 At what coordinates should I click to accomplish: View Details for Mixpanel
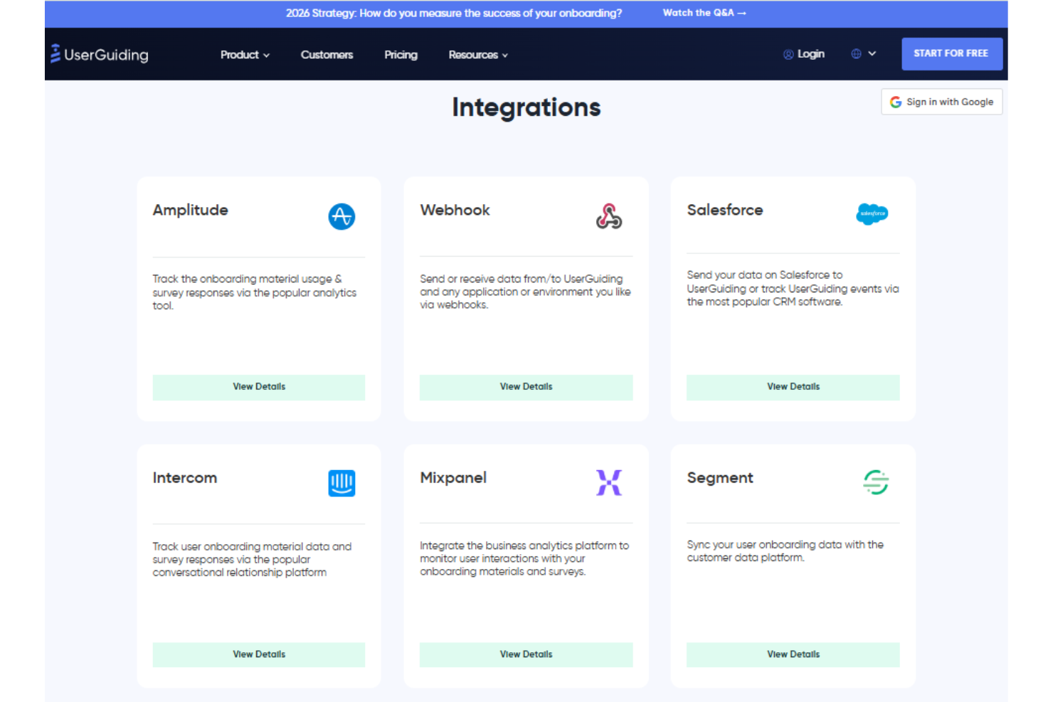tap(526, 654)
